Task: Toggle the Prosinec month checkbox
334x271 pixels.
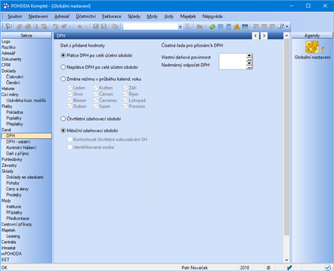Action: click(126, 106)
